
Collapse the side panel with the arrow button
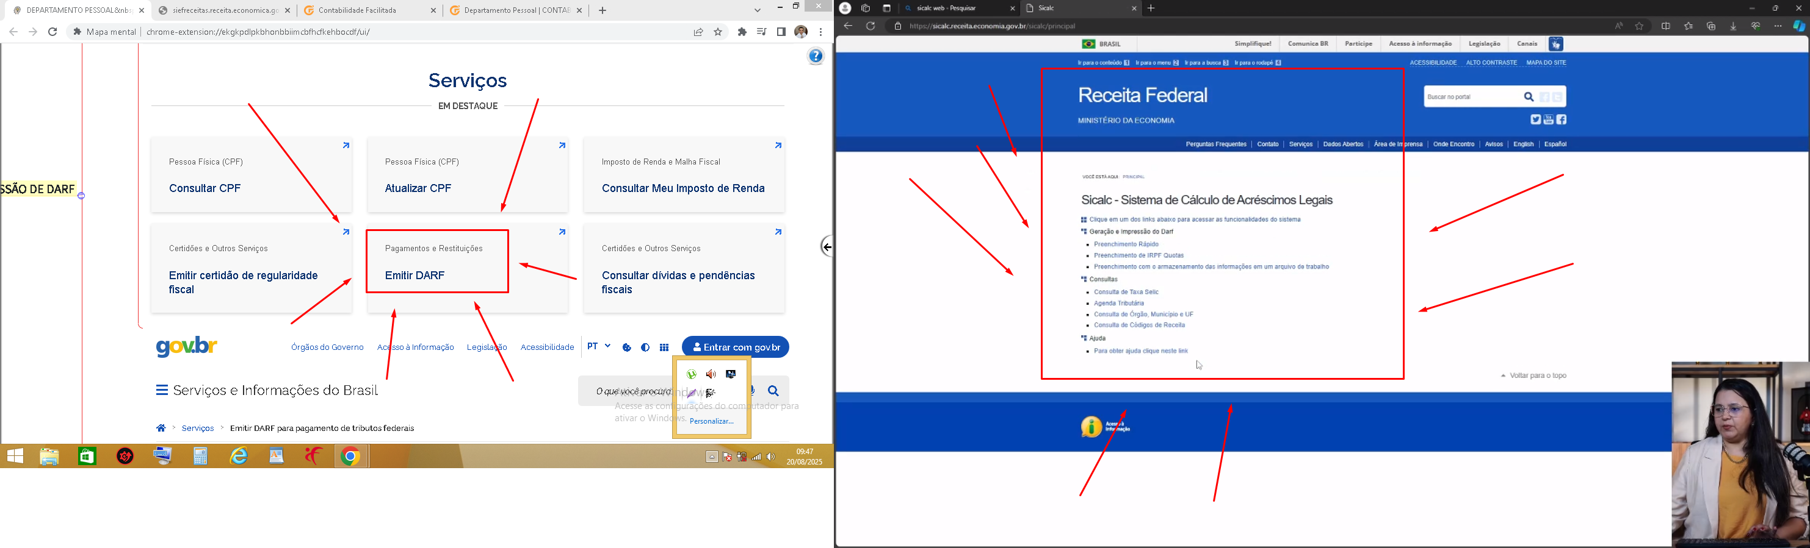tap(827, 247)
